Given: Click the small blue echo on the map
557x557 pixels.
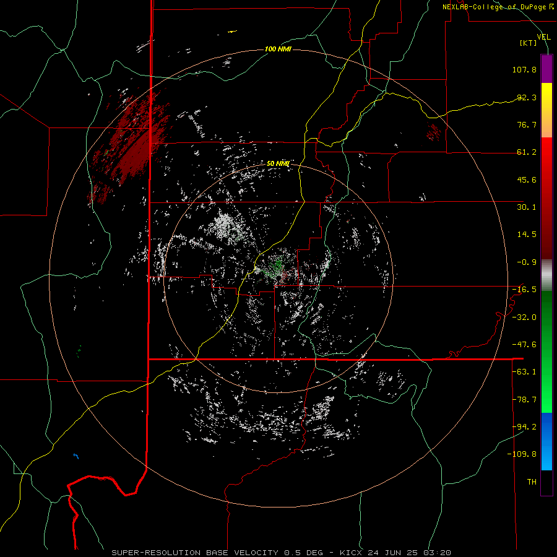Looking at the screenshot, I should click(76, 456).
